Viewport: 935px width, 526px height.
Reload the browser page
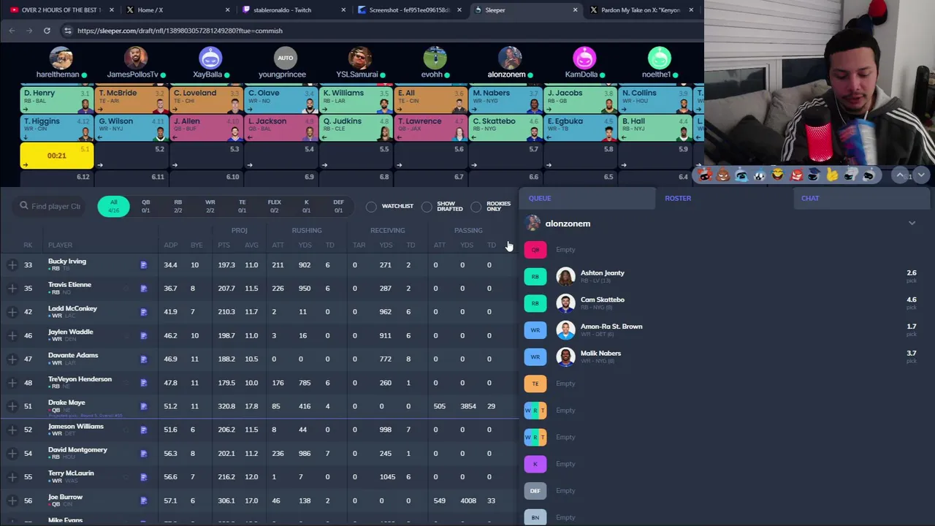coord(47,31)
